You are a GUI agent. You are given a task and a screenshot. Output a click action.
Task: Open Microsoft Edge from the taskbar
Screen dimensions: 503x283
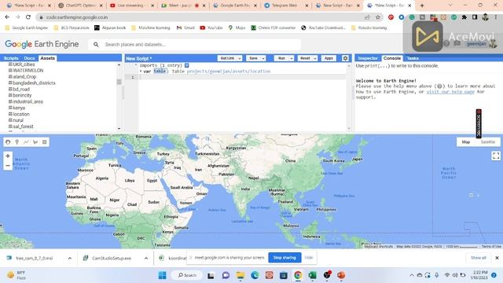pyautogui.click(x=255, y=275)
